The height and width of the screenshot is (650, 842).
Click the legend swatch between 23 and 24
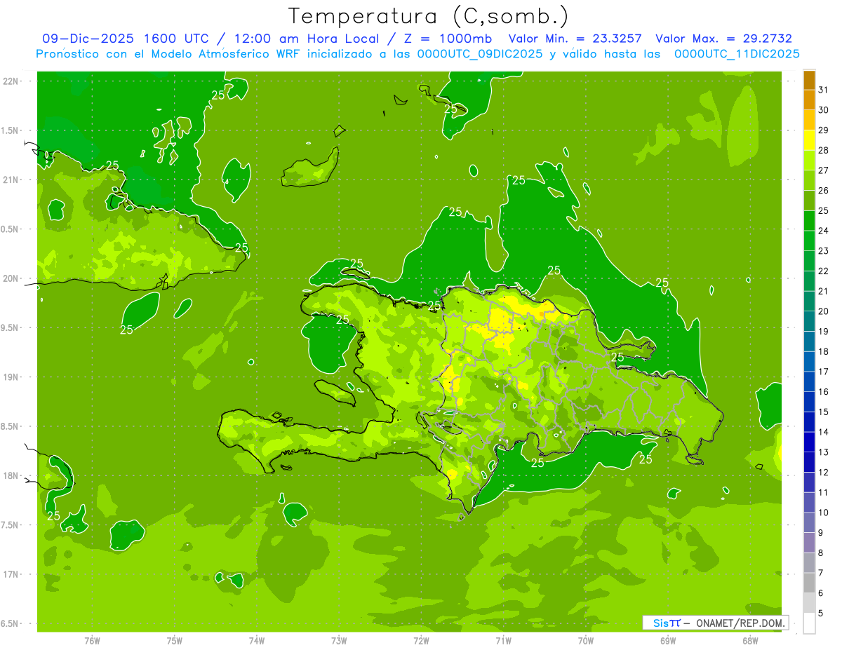pyautogui.click(x=809, y=241)
